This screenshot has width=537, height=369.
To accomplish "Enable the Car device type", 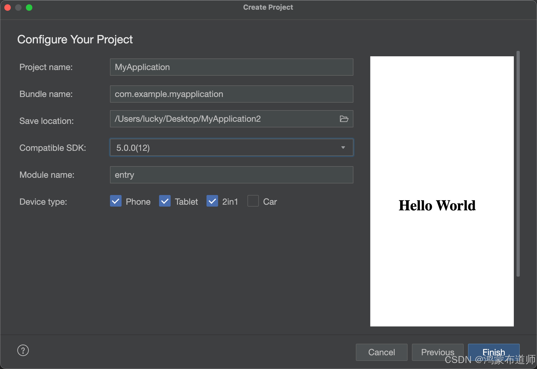I will point(253,201).
